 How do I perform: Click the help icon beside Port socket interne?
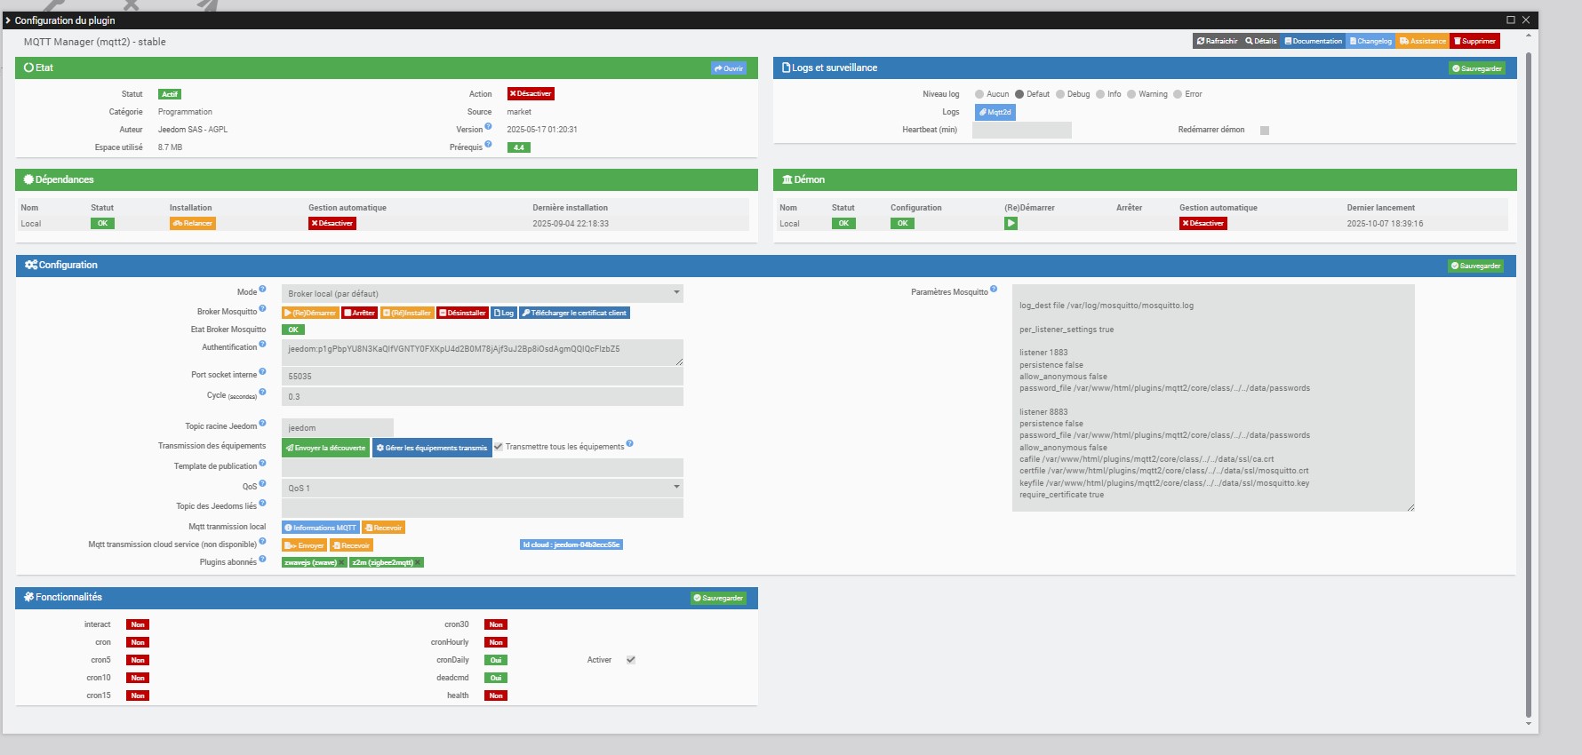coord(262,372)
